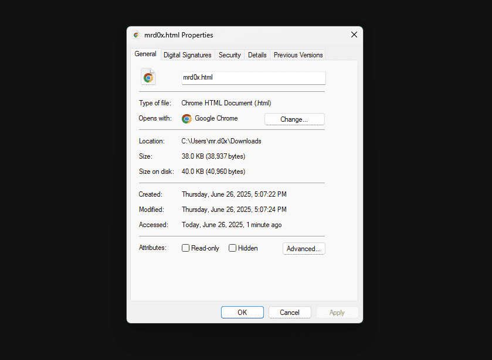Enable the Hidden attribute checkbox
492x360 pixels.
[232, 248]
